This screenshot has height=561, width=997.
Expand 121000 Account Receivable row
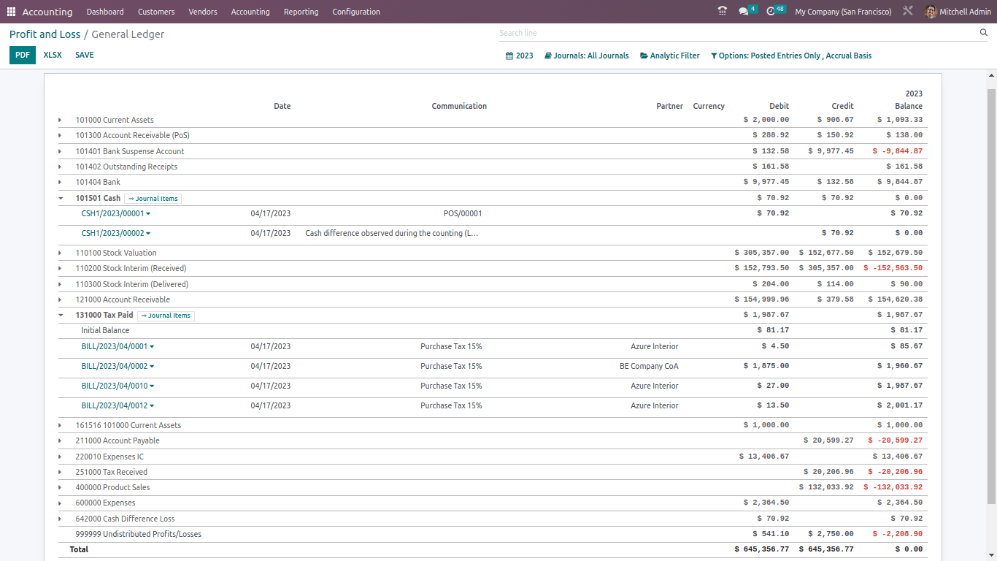click(x=60, y=299)
